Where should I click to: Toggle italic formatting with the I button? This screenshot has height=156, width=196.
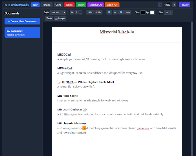[x=76, y=12]
